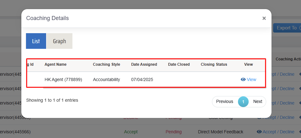Select page number 1 in pagination
This screenshot has width=301, height=138.
[243, 101]
